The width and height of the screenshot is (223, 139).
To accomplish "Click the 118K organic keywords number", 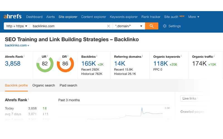I will (161, 64).
